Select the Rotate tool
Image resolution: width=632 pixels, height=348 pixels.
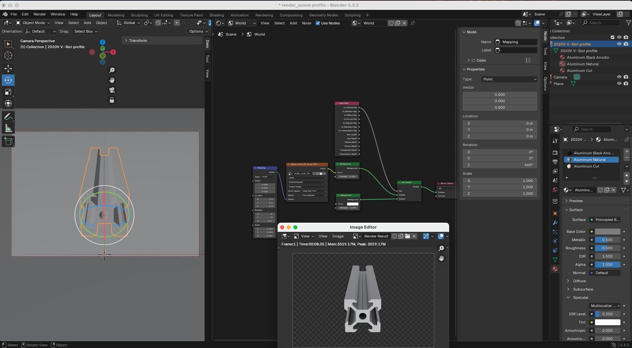pos(8,80)
